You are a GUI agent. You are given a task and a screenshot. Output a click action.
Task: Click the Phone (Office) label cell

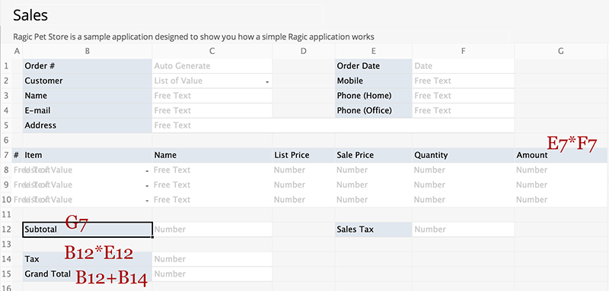pyautogui.click(x=373, y=110)
